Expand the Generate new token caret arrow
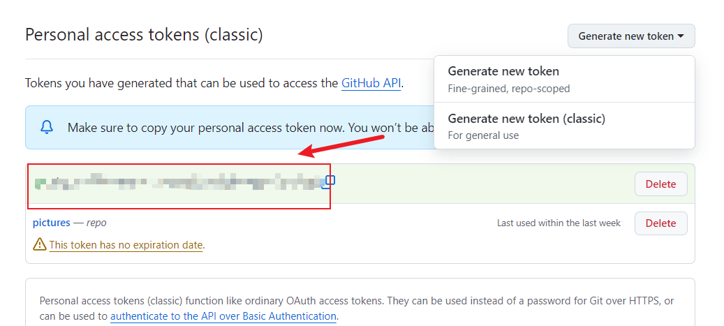This screenshot has height=326, width=724. 681,36
